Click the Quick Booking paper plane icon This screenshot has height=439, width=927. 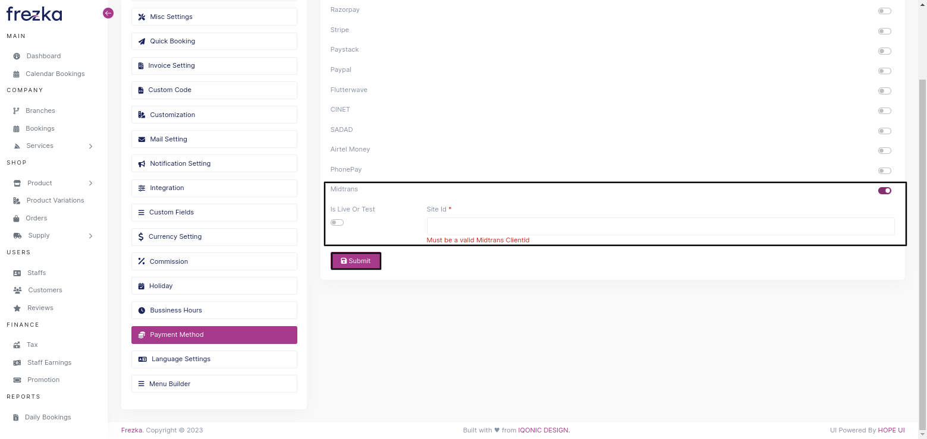[x=142, y=42]
